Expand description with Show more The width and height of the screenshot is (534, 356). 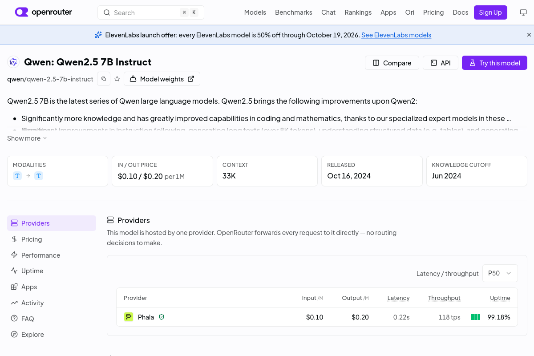coord(27,138)
